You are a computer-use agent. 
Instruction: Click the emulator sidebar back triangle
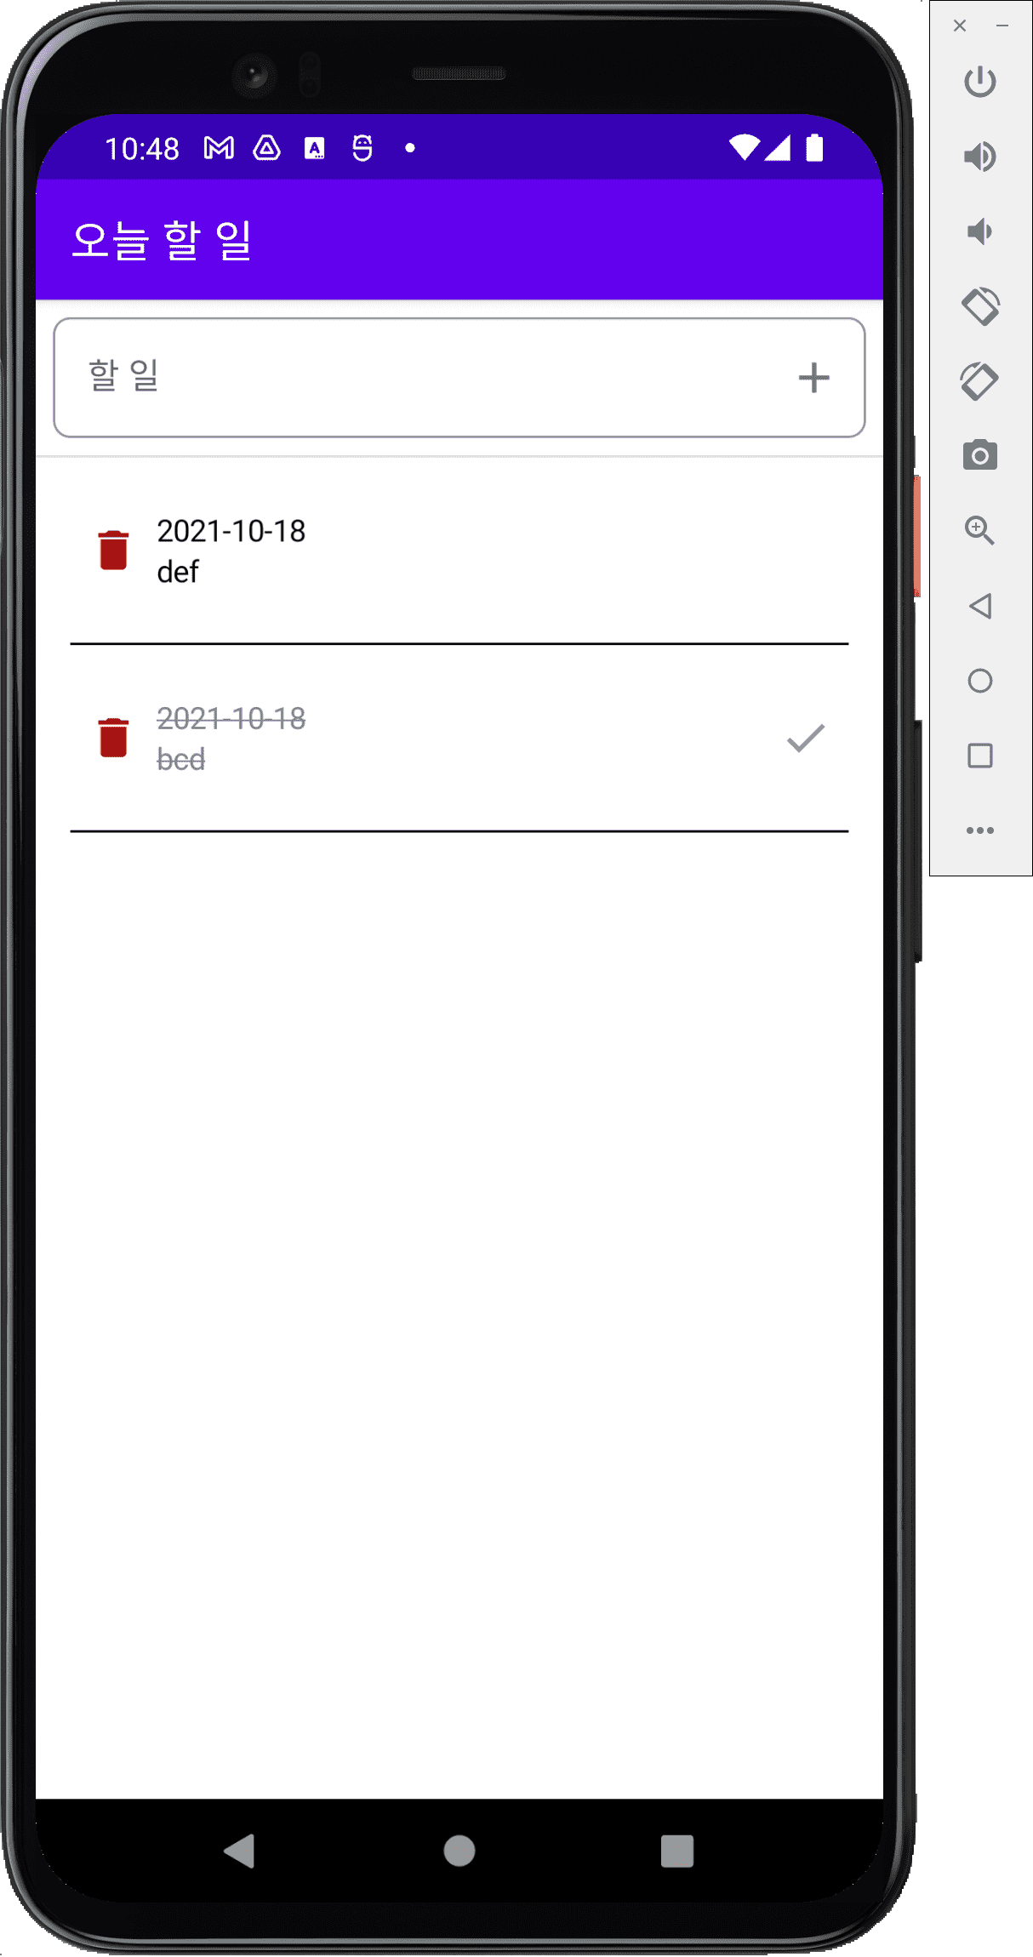click(980, 606)
